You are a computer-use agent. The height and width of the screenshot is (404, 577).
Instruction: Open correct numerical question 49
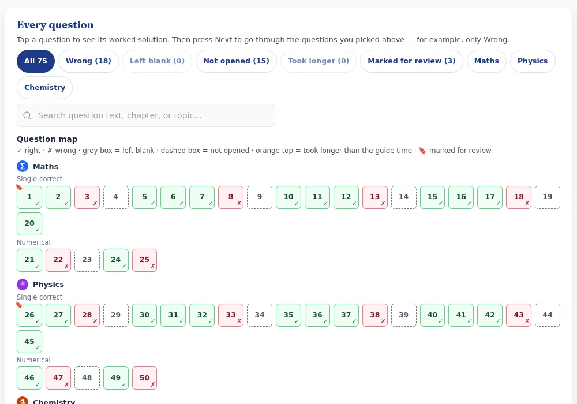pyautogui.click(x=116, y=378)
